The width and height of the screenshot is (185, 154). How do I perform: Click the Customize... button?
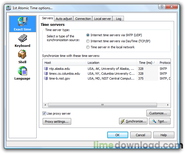(x=158, y=113)
